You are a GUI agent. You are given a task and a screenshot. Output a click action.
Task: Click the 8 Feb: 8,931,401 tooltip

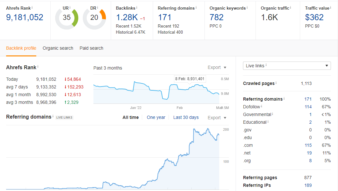pos(190,79)
